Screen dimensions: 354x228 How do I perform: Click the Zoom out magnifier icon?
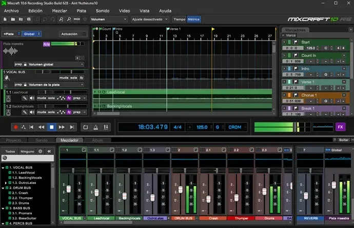(x=69, y=19)
